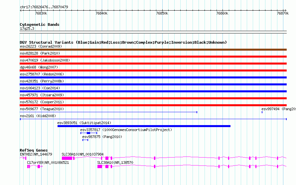Click the ruler's left arrow end
Image resolution: width=296 pixels, height=185 pixels.
[x=21, y=11]
